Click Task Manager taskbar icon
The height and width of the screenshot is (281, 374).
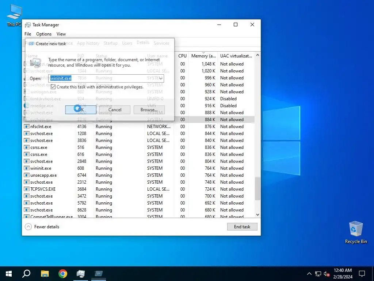tap(81, 274)
